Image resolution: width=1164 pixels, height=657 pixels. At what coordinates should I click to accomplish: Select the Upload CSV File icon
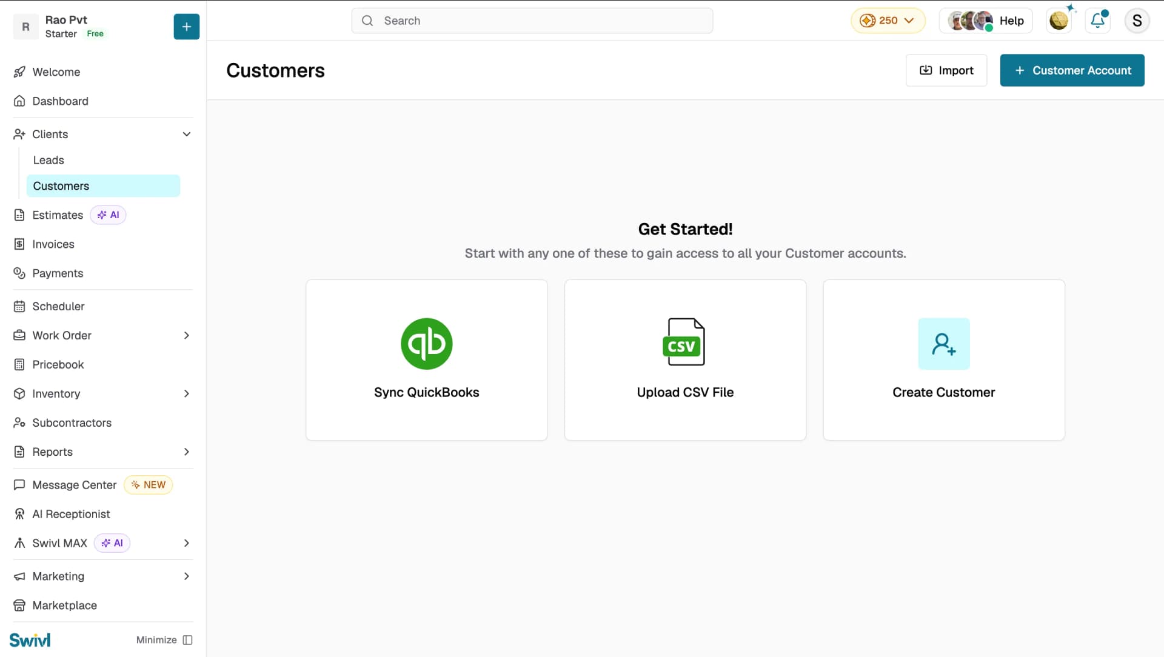click(685, 342)
